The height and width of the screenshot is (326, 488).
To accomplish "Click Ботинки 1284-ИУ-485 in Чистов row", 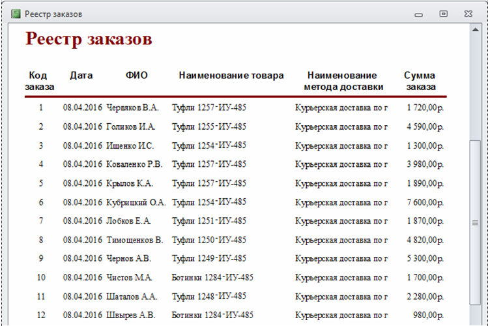I will tap(212, 278).
